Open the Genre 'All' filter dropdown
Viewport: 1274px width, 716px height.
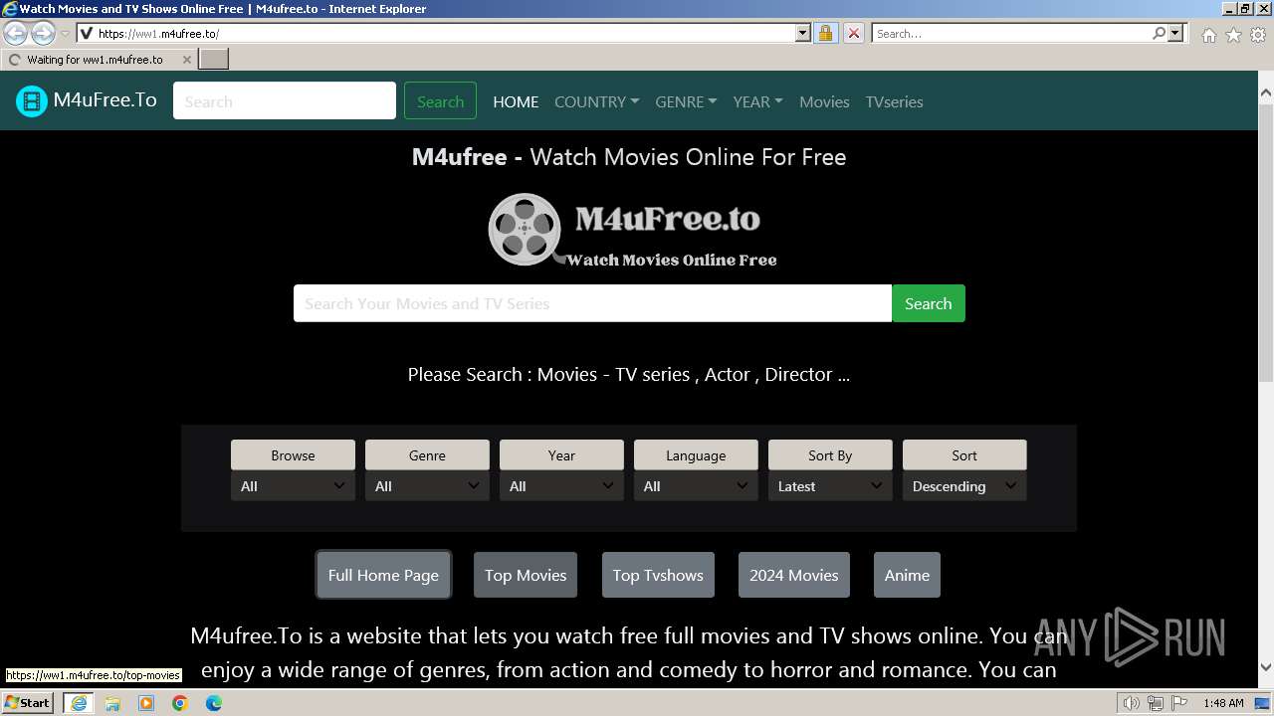pyautogui.click(x=427, y=486)
